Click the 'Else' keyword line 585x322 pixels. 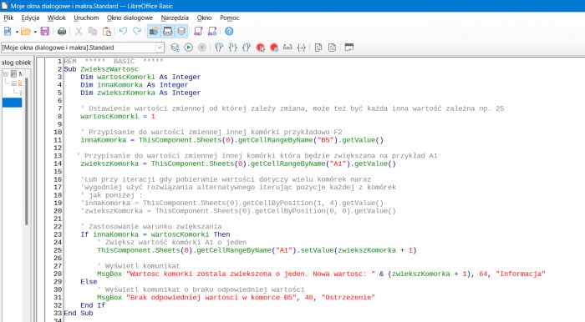pos(89,282)
